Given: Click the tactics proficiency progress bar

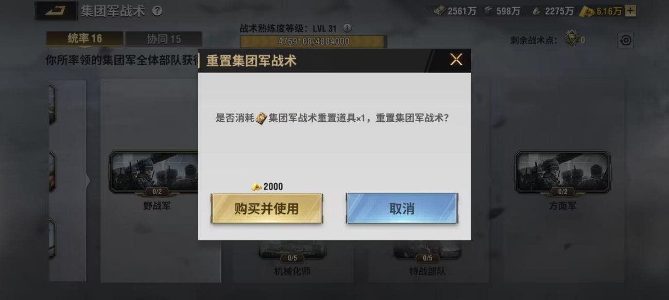Looking at the screenshot, I should pos(314,41).
